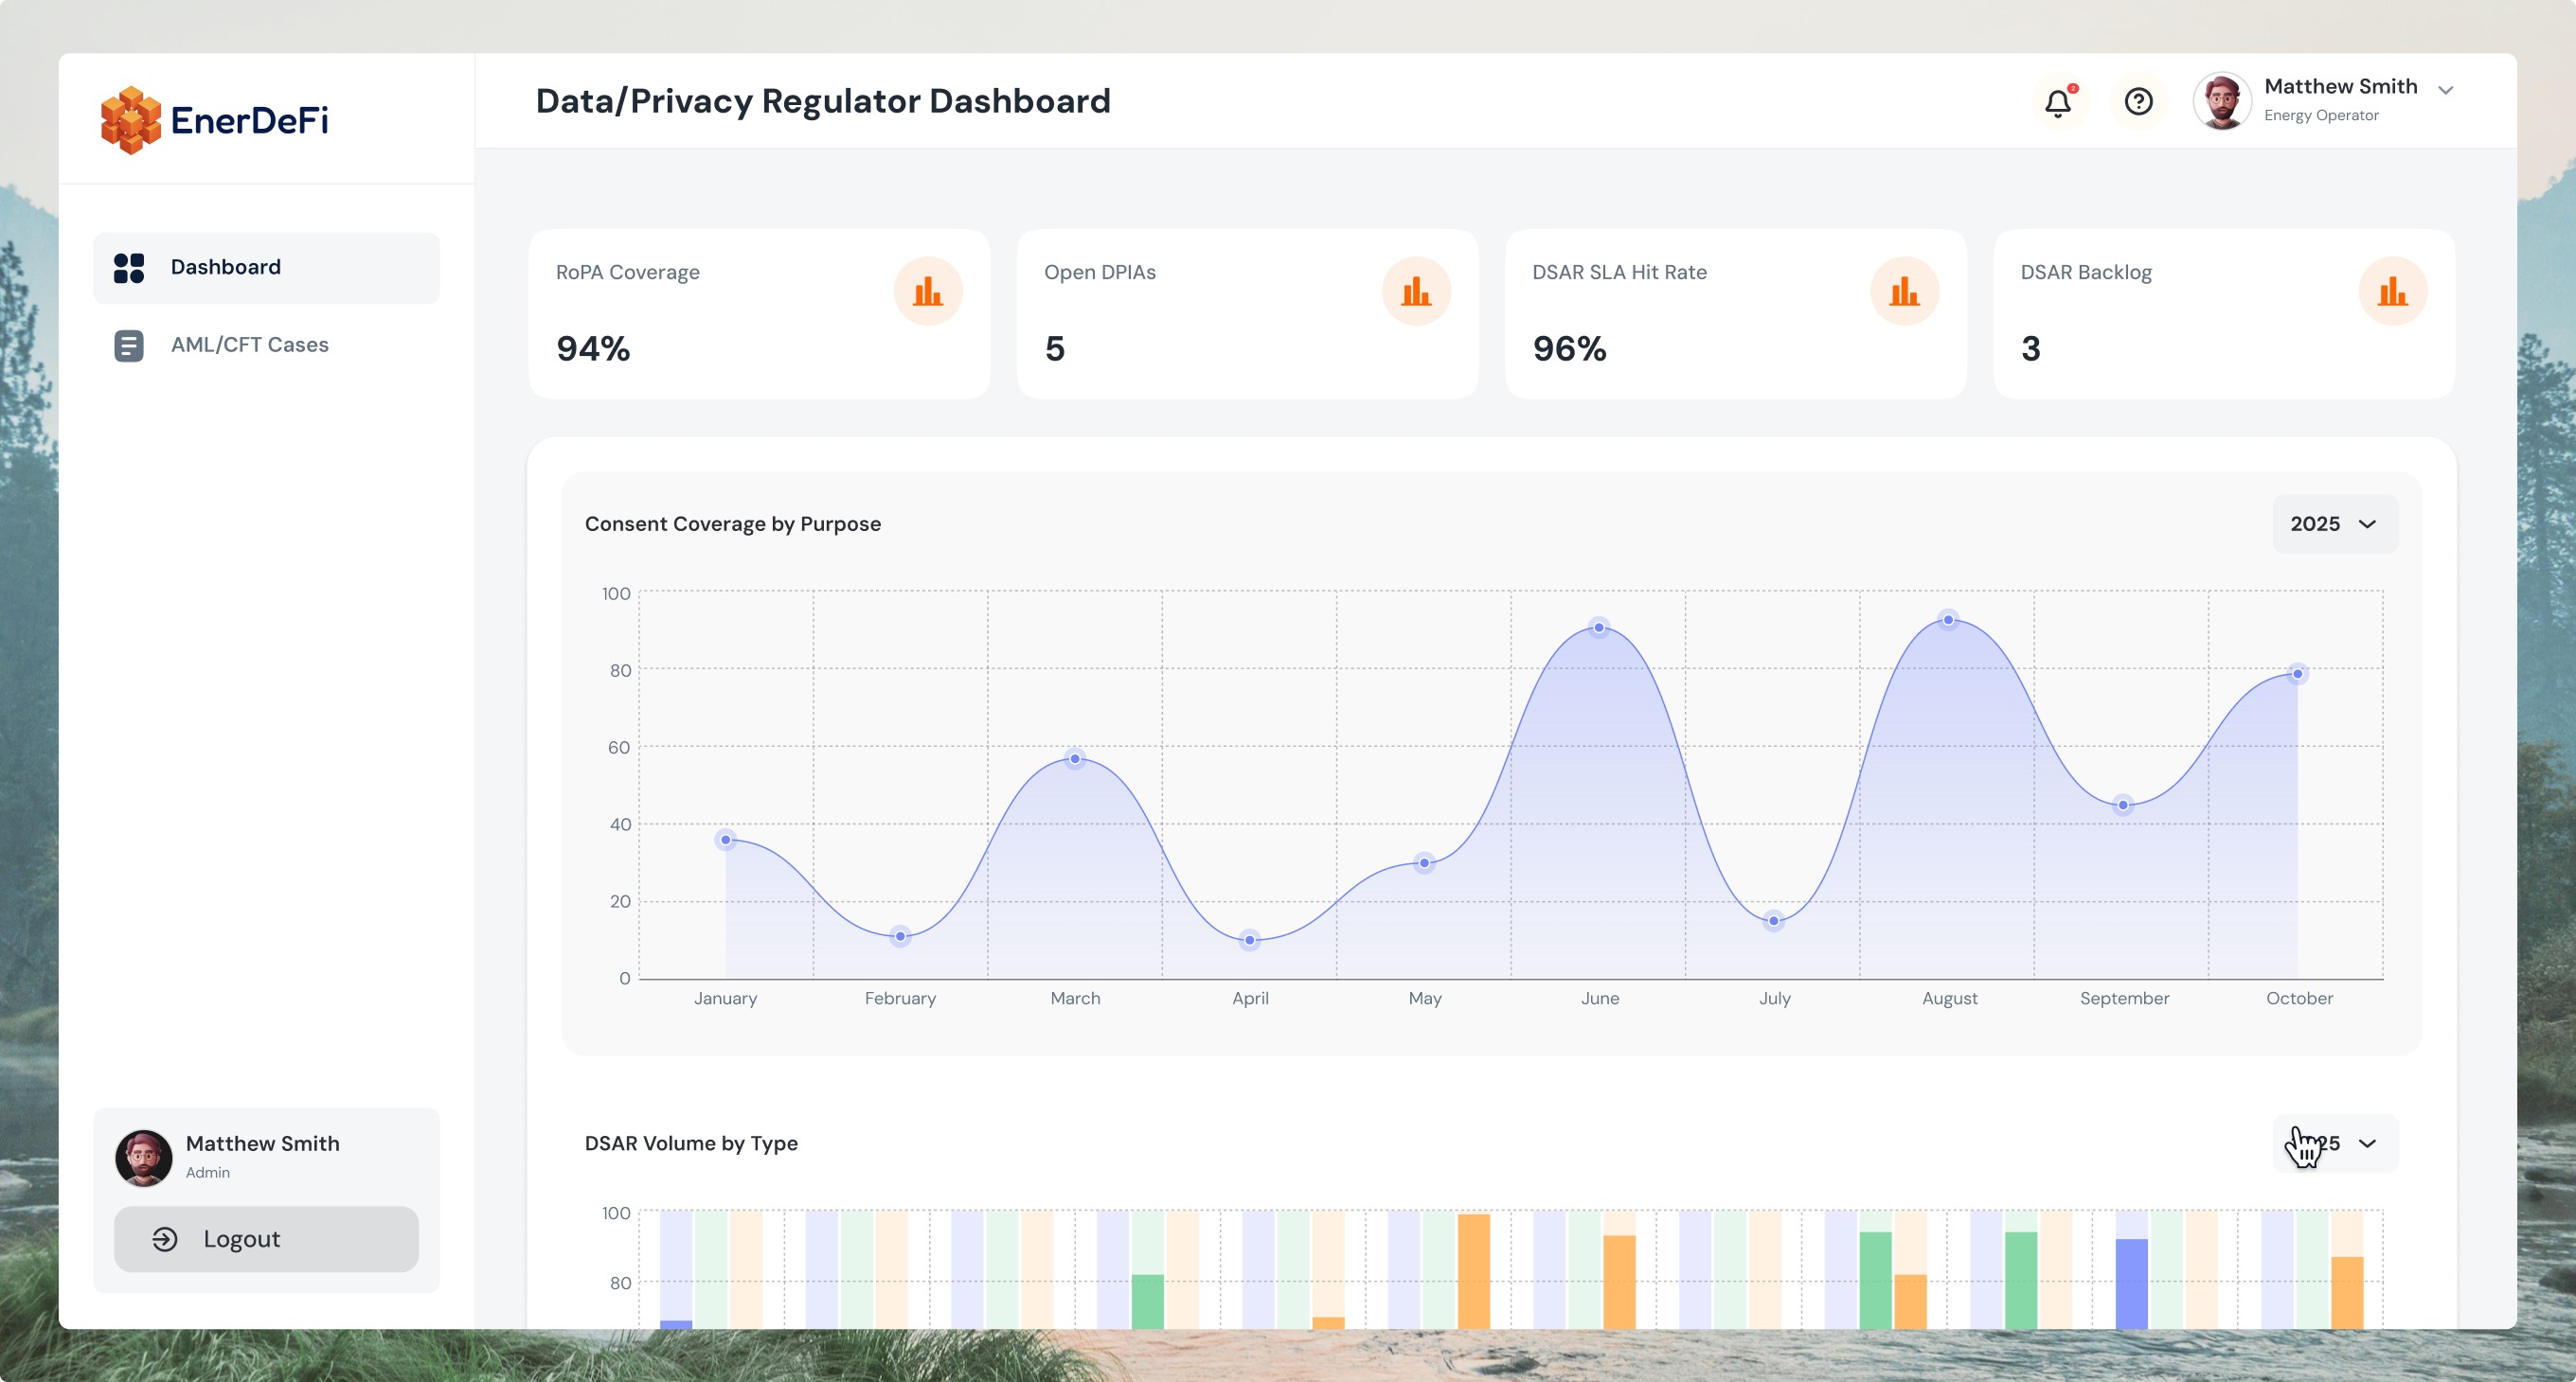The width and height of the screenshot is (2576, 1382).
Task: Click the July data point on the chart
Action: tap(1773, 920)
